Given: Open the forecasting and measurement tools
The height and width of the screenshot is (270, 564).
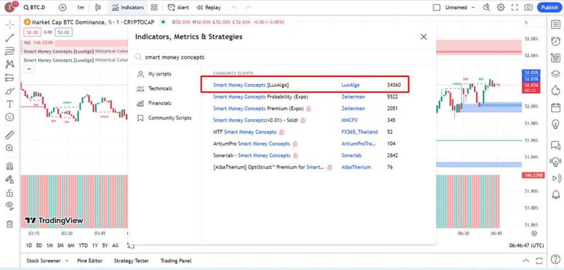Looking at the screenshot, I should [10, 78].
